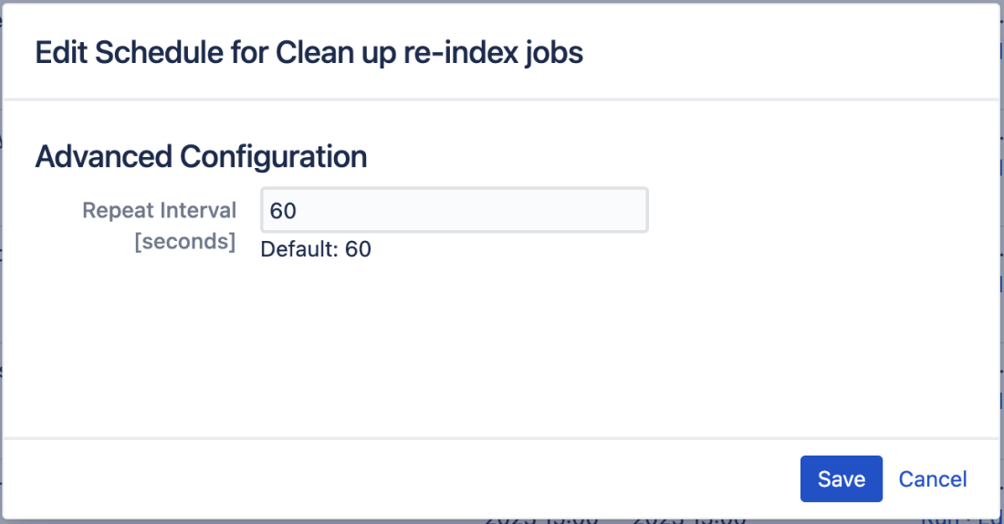The image size is (1004, 524).
Task: Click the word "Configuration" in the section heading
Action: click(x=273, y=157)
